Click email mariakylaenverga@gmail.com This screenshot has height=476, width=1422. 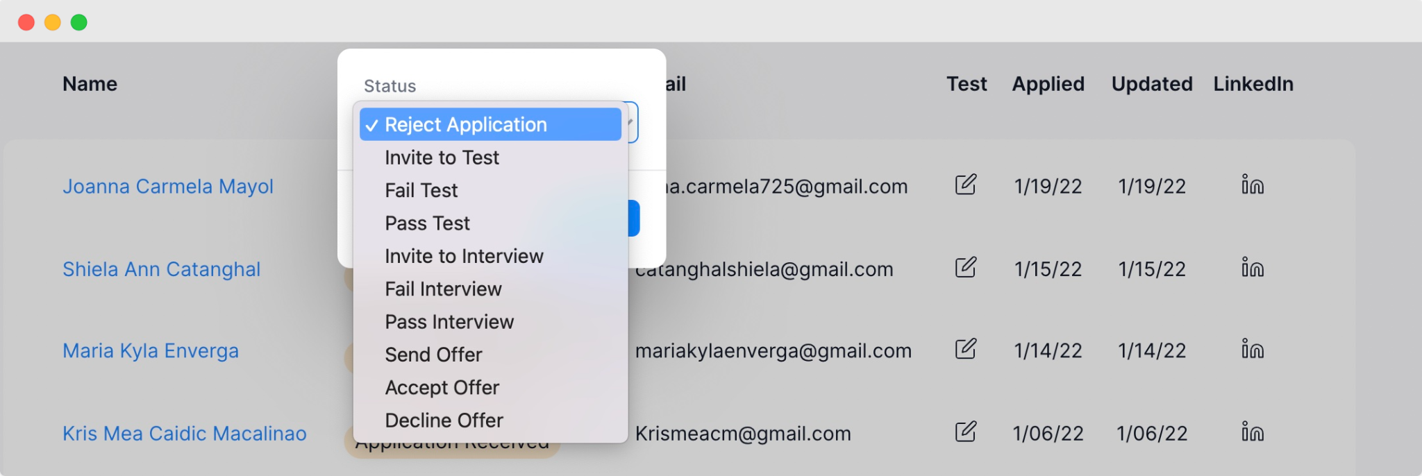click(x=773, y=351)
